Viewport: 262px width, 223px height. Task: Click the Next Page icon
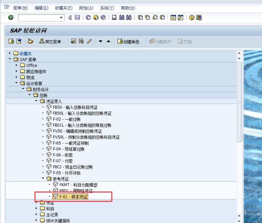[155, 17]
